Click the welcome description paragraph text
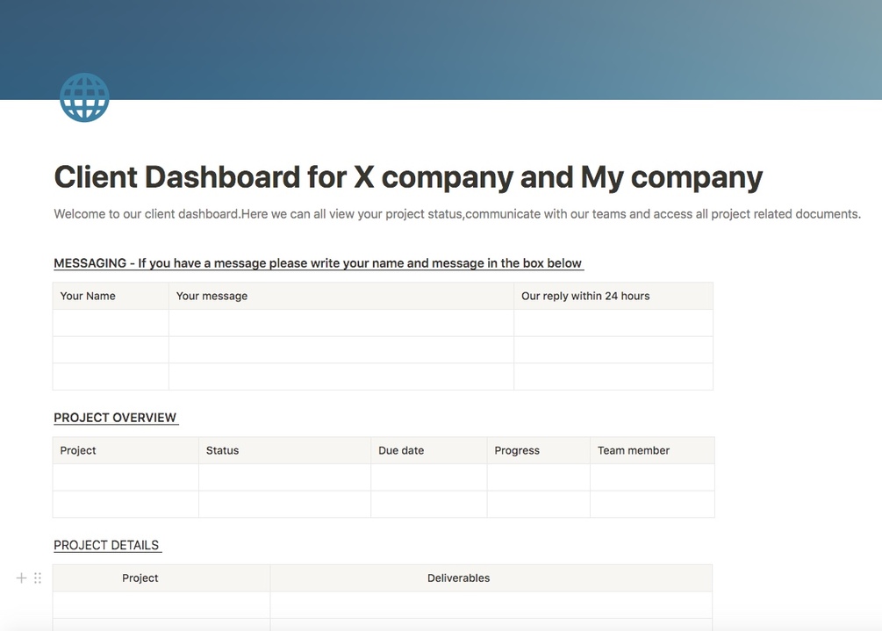Image resolution: width=882 pixels, height=631 pixels. [456, 214]
